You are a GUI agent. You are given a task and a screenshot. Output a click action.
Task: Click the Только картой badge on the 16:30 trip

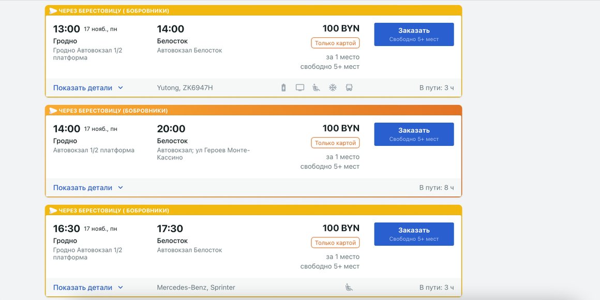(335, 243)
